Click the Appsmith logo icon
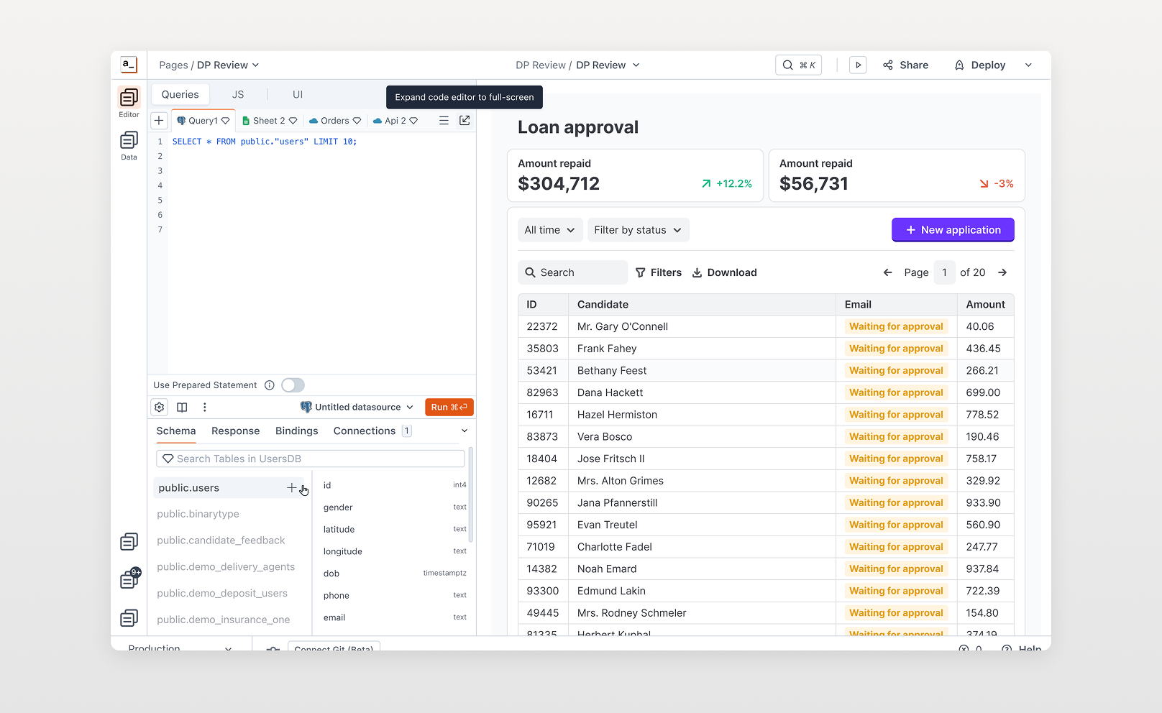Viewport: 1162px width, 713px height. tap(129, 65)
